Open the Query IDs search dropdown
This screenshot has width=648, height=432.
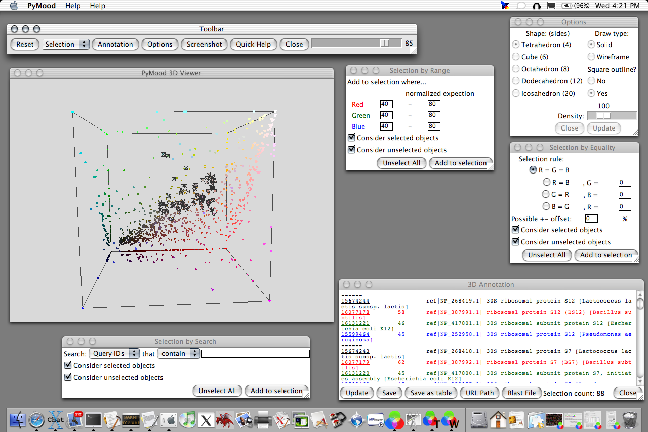(x=114, y=353)
